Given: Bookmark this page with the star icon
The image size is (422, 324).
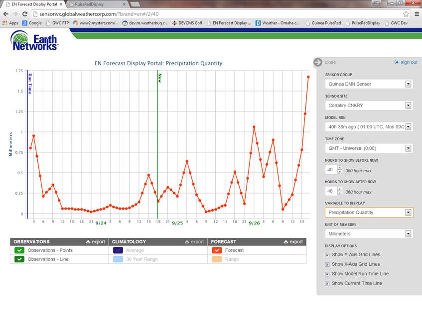Looking at the screenshot, I should 406,14.
